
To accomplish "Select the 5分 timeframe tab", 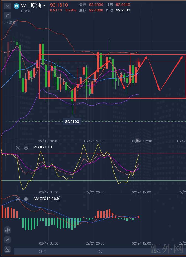I will click(157, 251).
